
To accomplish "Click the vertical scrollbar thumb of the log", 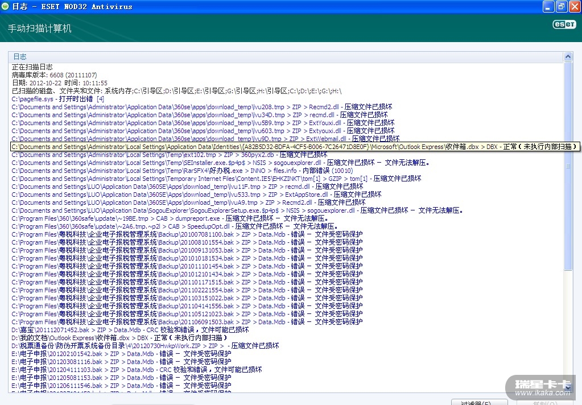I will 568,166.
